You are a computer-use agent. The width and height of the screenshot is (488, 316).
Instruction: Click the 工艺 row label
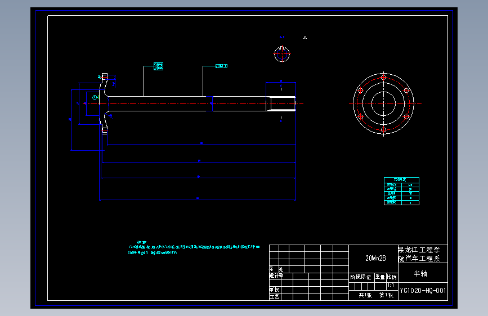click(x=274, y=297)
